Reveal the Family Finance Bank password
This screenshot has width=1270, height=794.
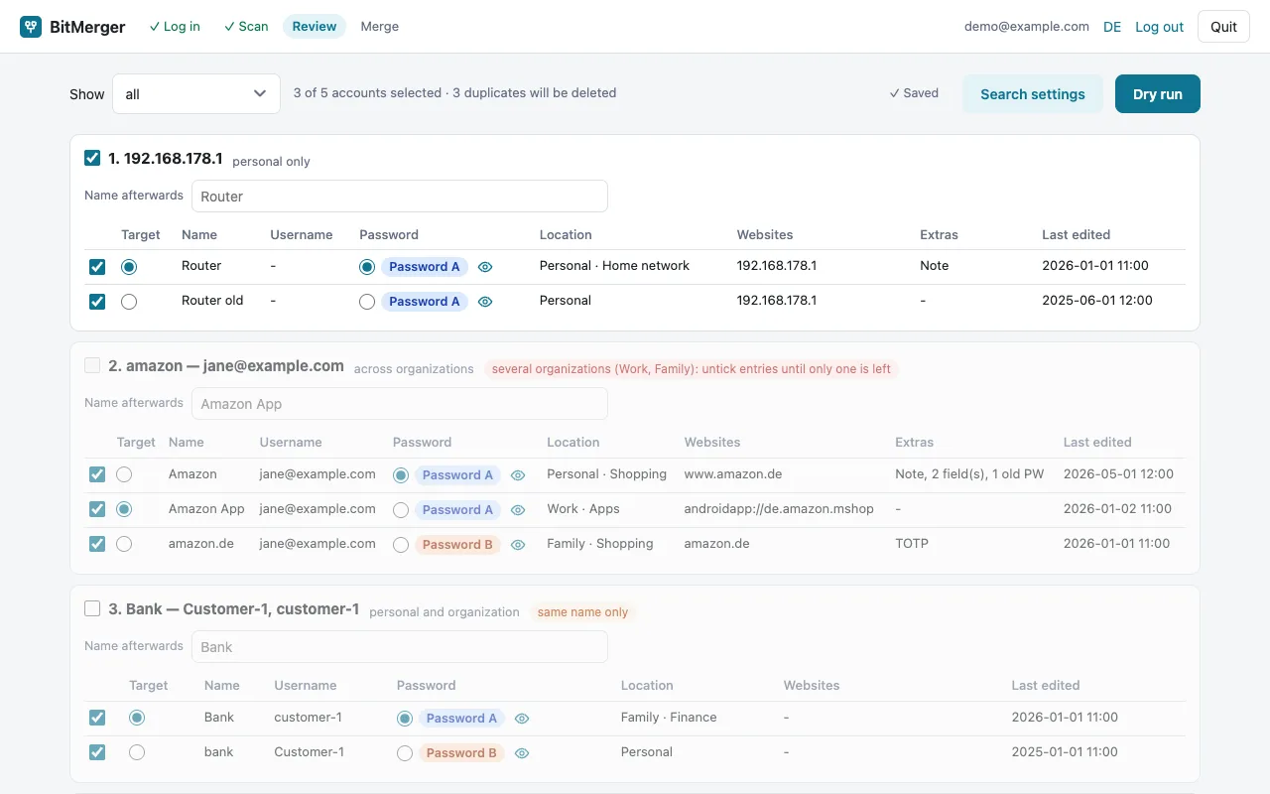pyautogui.click(x=522, y=719)
